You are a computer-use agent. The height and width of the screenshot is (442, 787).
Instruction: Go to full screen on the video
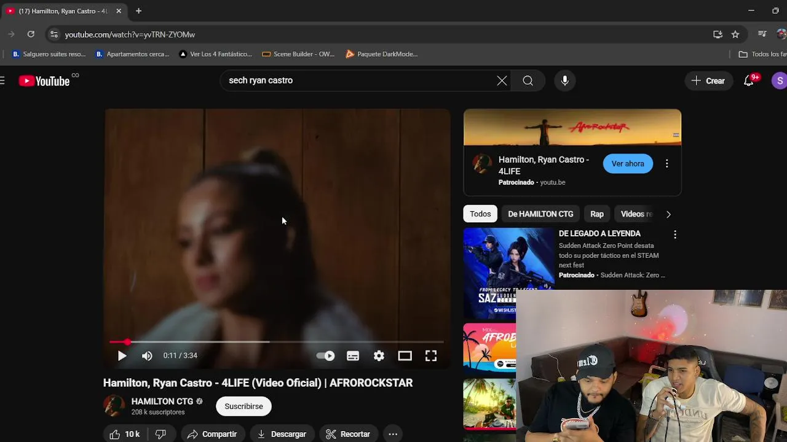[x=431, y=355]
